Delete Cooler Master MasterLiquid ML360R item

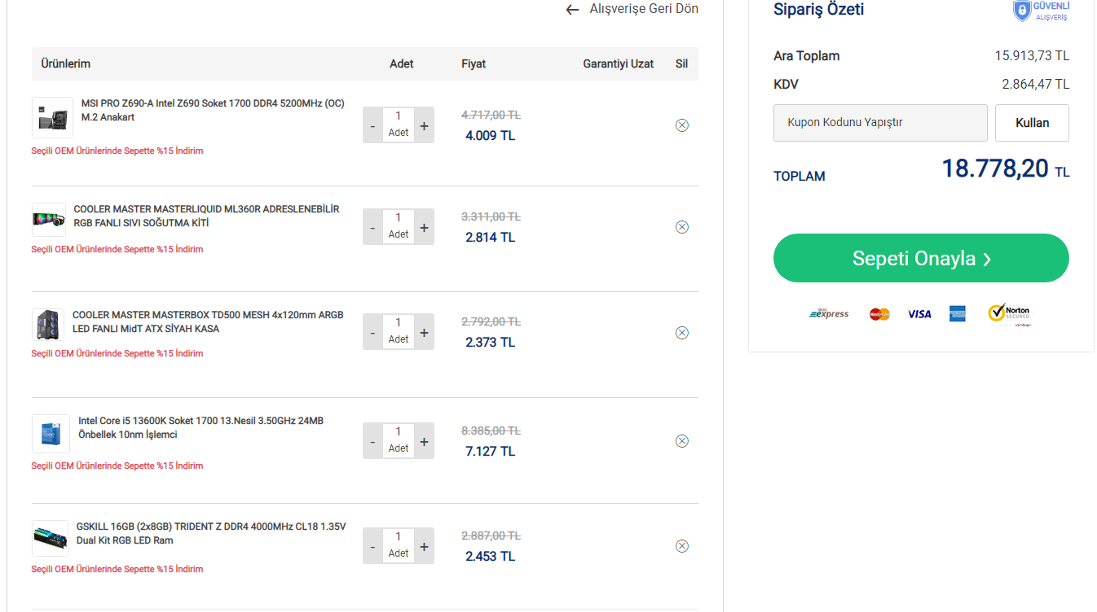point(682,227)
